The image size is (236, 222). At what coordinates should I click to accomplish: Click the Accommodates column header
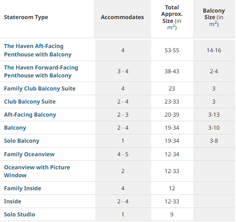(122, 17)
